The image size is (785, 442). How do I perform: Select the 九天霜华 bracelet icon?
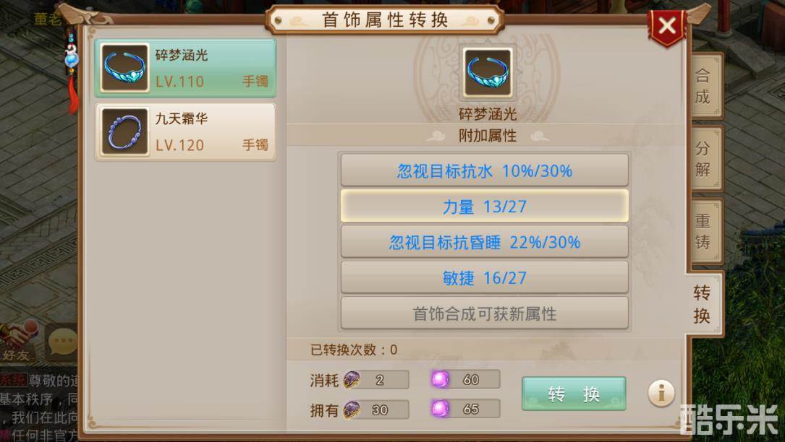click(x=124, y=131)
